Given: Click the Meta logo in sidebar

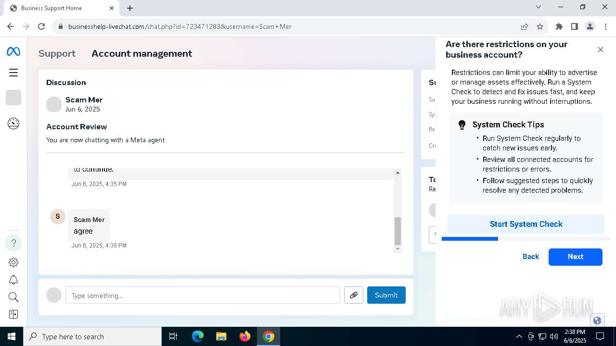Looking at the screenshot, I should coord(13,51).
